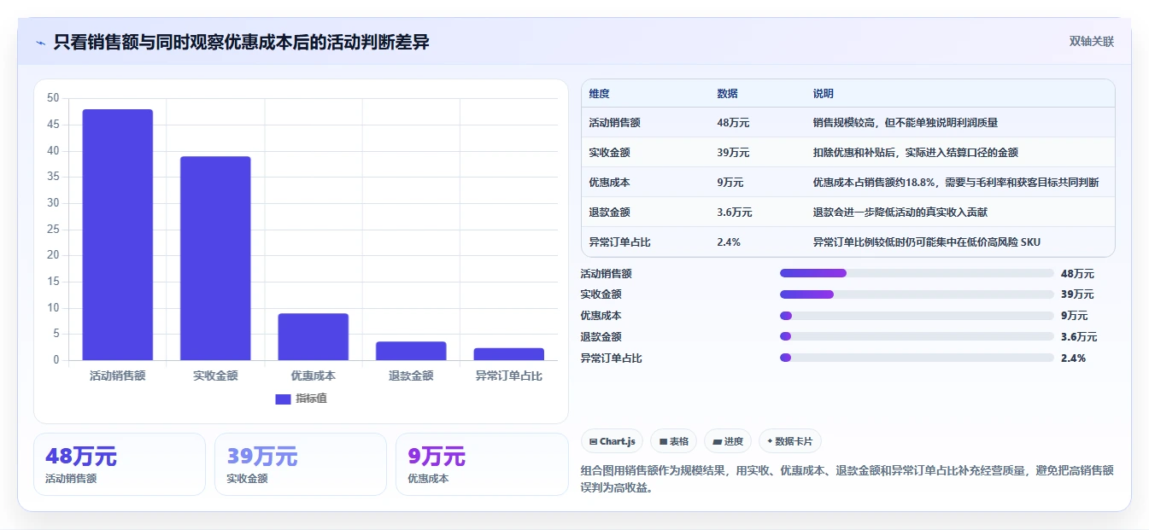This screenshot has height=530, width=1149.
Task: Open the Chart.js chip
Action: 613,441
